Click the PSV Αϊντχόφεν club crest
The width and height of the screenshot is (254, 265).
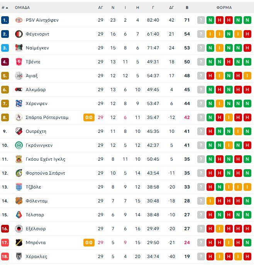click(19, 20)
